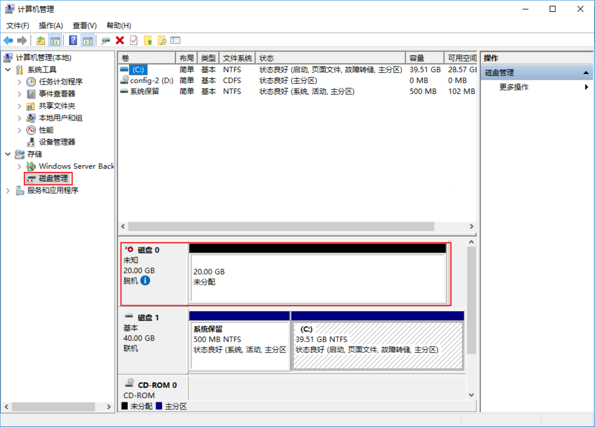Image resolution: width=595 pixels, height=427 pixels.
Task: Open the 文件(F) menu
Action: click(18, 25)
